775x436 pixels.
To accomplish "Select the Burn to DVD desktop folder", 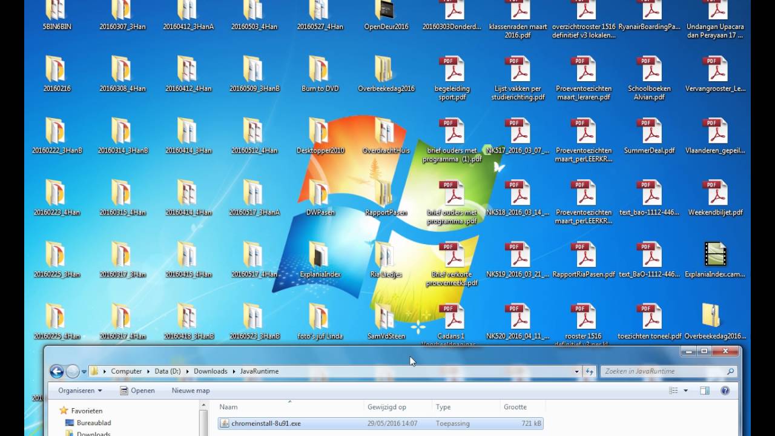I will point(320,69).
